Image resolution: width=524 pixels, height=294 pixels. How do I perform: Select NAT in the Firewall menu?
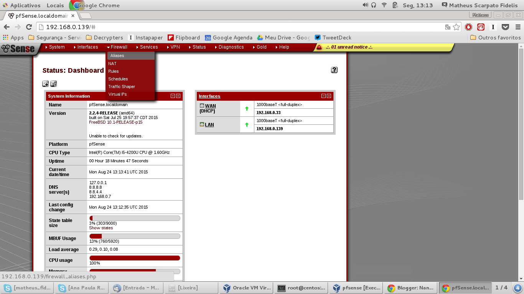tap(112, 64)
